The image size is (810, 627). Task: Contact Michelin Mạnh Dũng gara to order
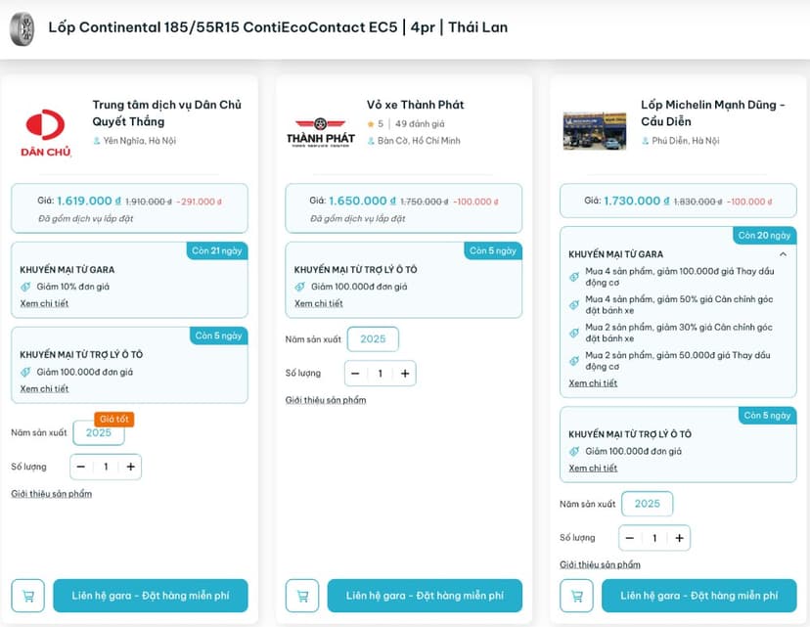(x=698, y=596)
